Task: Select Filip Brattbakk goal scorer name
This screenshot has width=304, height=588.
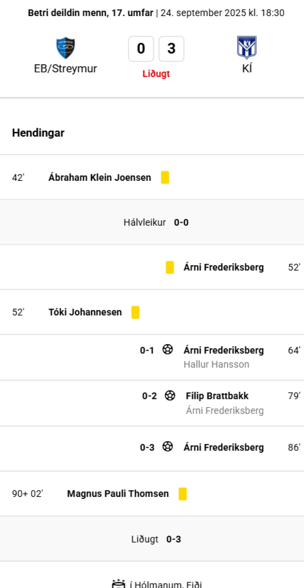Action: click(217, 396)
